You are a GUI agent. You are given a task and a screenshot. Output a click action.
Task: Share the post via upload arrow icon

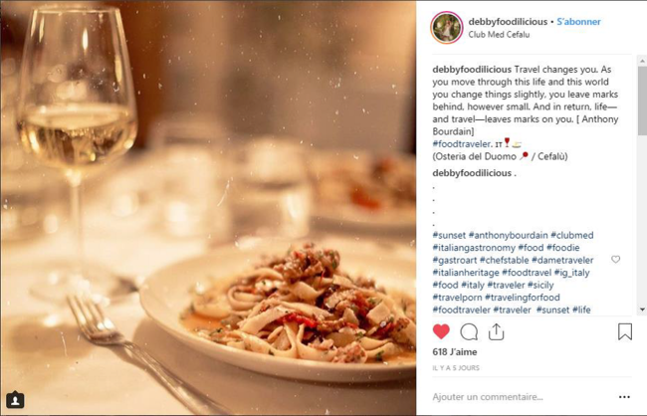(x=496, y=331)
